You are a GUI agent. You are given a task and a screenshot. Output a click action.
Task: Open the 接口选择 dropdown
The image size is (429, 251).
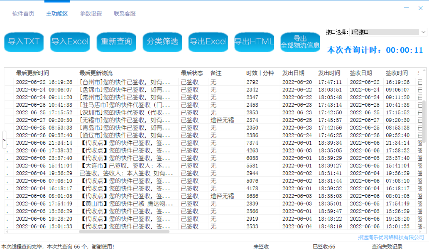[388, 32]
